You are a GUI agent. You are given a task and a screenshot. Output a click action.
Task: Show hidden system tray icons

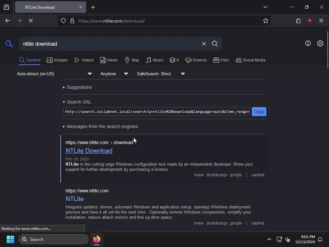coord(269,239)
